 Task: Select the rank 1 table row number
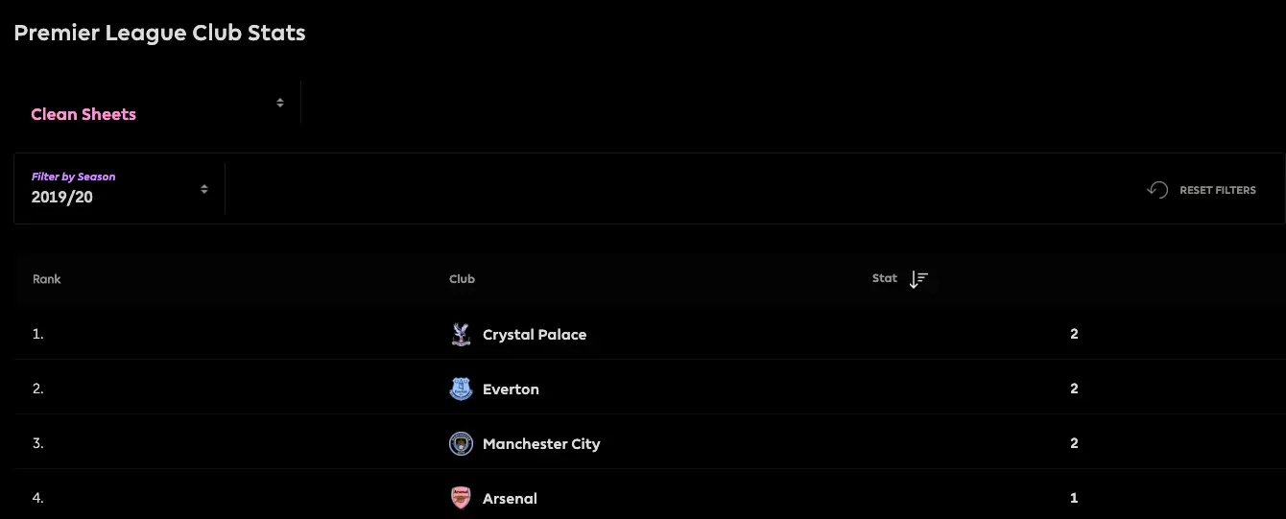click(x=38, y=335)
